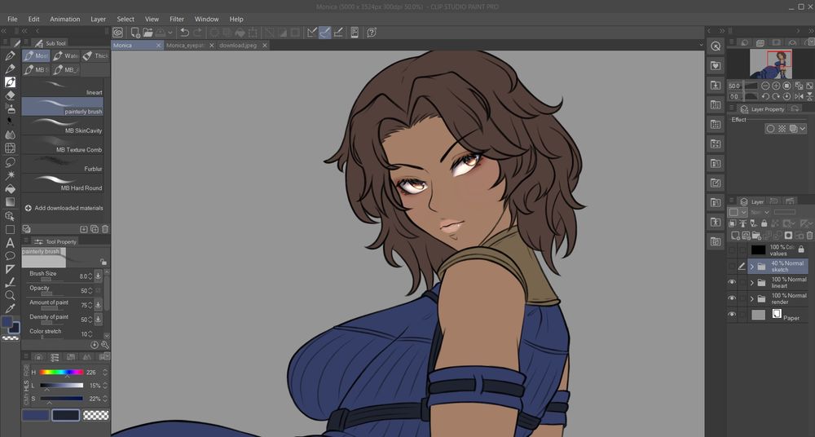Image resolution: width=815 pixels, height=437 pixels.
Task: Select the Eyedropper tool
Action: tap(10, 308)
